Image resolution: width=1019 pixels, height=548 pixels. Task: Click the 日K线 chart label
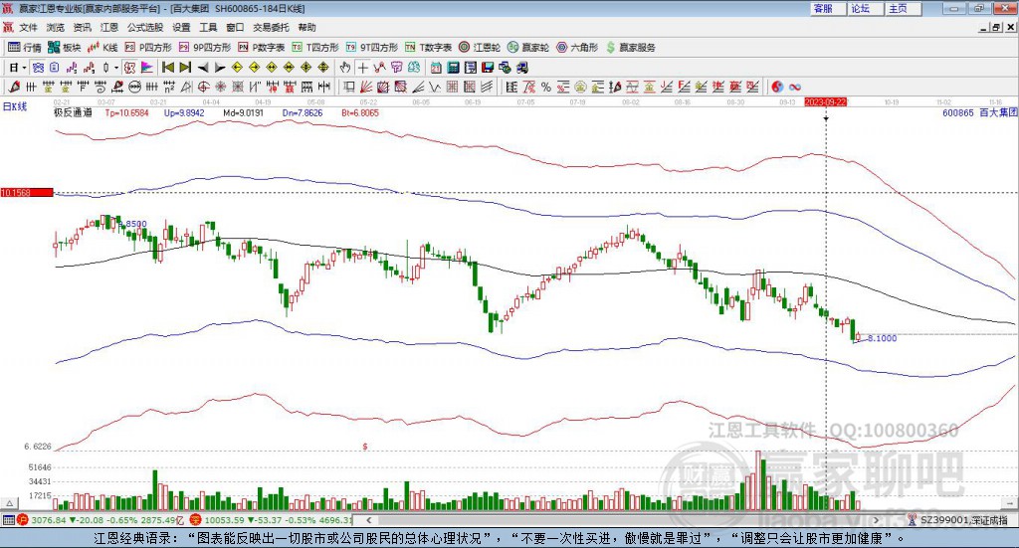(14, 106)
